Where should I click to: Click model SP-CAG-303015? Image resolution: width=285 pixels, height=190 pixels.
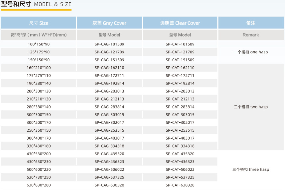(109, 115)
